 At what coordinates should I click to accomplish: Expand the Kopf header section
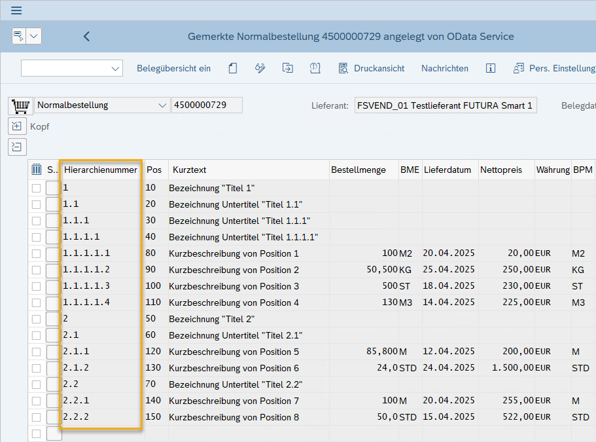click(17, 126)
